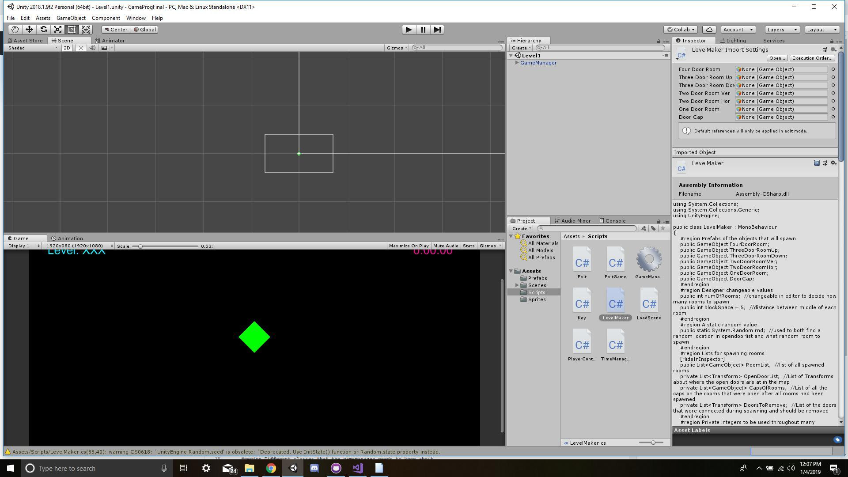Screen dimensions: 848x477
Task: Click the Execution Order button in the Inspector
Action: (812, 58)
